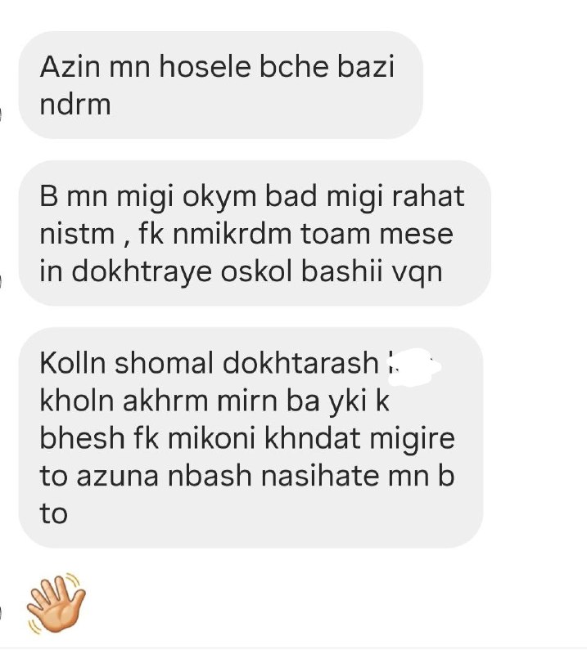
Task: Select message bubble starting "Kolln shomal"
Action: pos(251,437)
